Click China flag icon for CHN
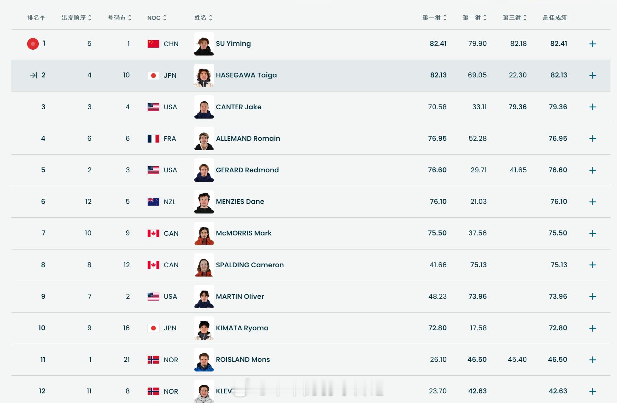This screenshot has width=617, height=403. [153, 44]
